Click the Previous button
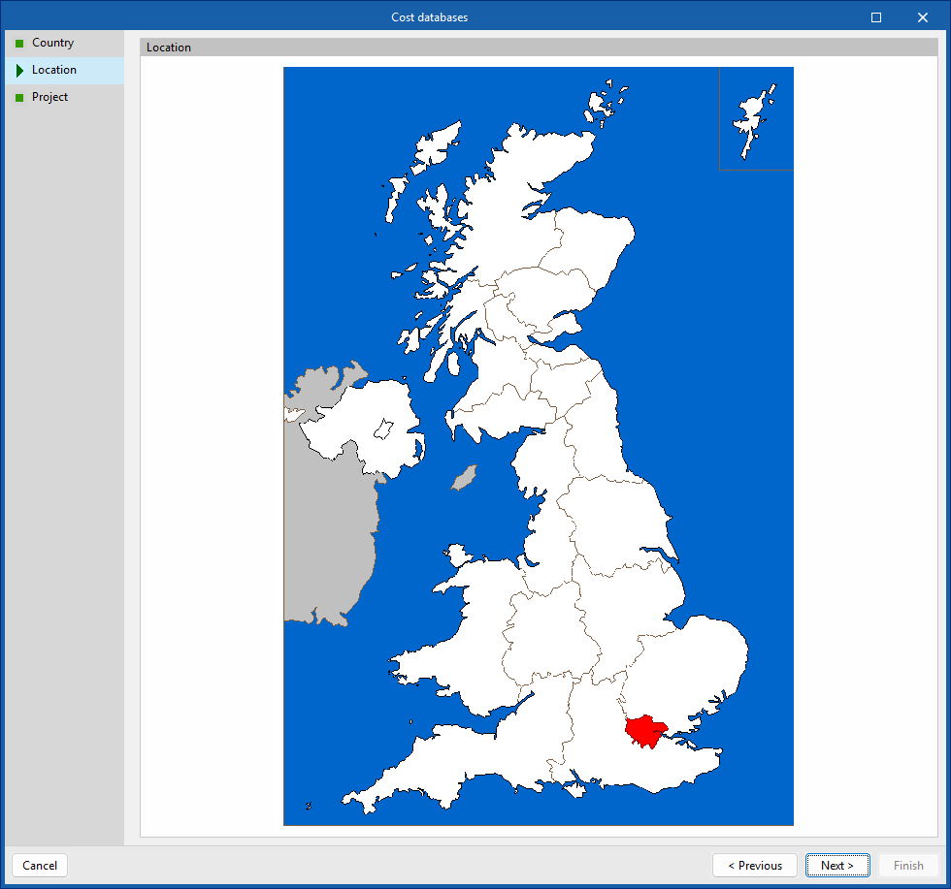The height and width of the screenshot is (889, 951). 755,866
